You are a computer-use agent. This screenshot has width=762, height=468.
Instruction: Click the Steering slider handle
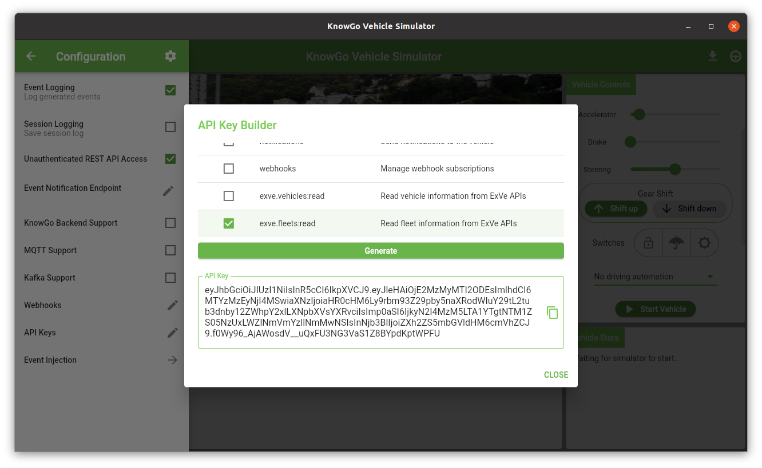(675, 169)
